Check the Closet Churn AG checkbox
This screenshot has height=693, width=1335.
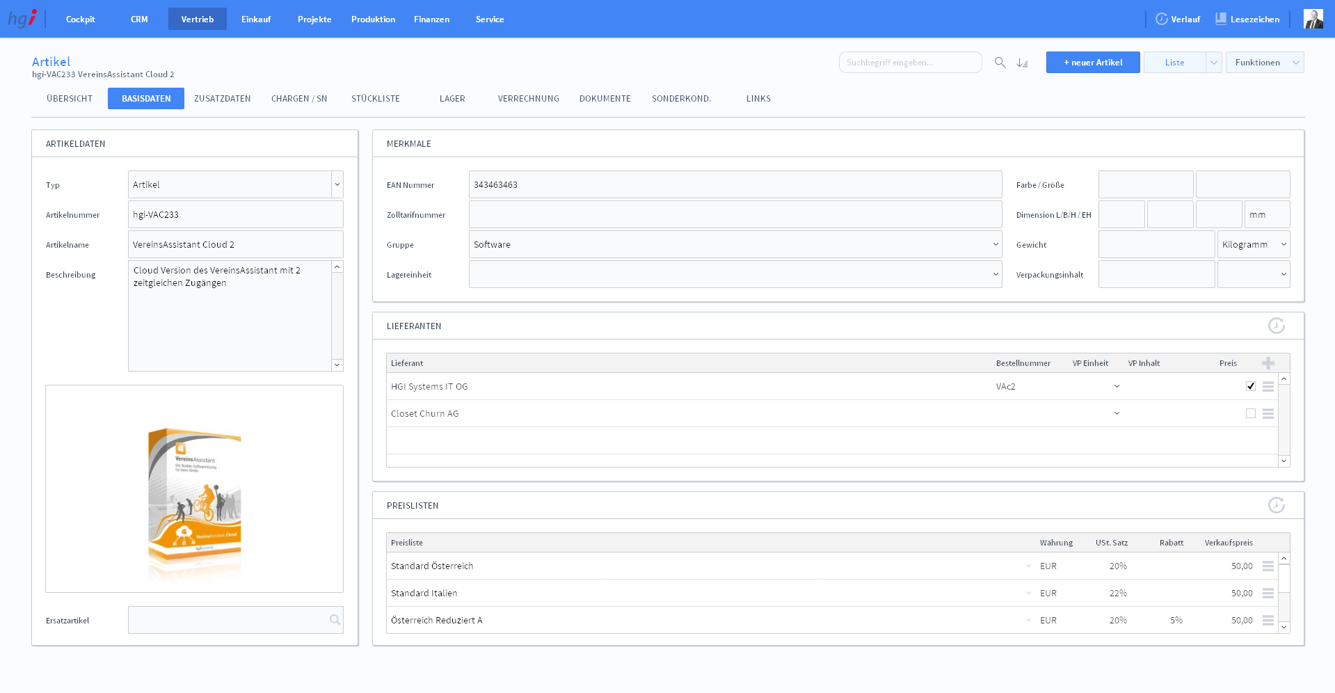[1251, 413]
